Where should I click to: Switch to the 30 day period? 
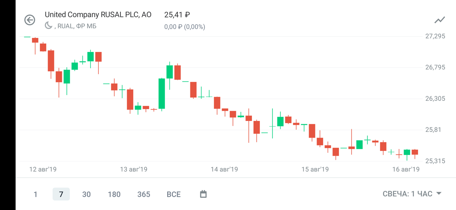[x=87, y=194]
